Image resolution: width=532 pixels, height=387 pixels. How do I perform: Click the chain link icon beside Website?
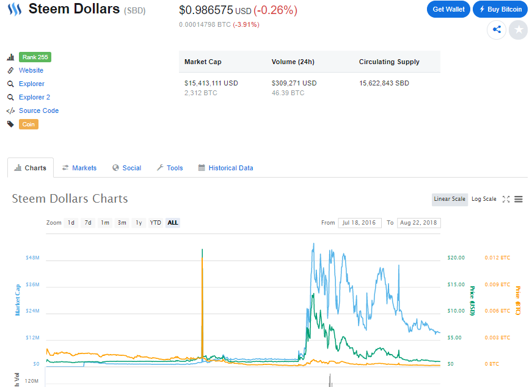10,70
